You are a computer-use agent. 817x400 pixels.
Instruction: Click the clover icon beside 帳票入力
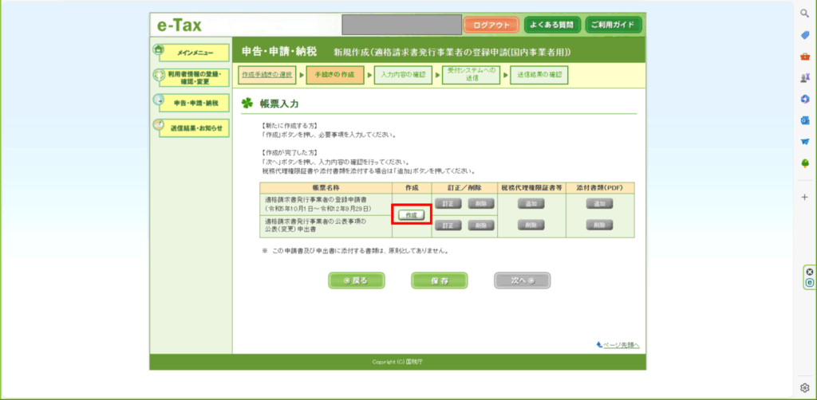[247, 104]
